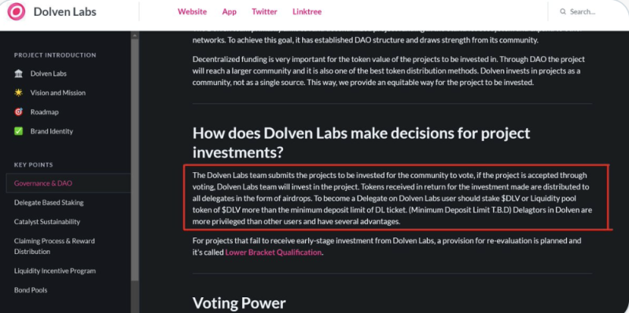The image size is (629, 313).
Task: Click the target icon beside Roadmap
Action: click(x=18, y=112)
